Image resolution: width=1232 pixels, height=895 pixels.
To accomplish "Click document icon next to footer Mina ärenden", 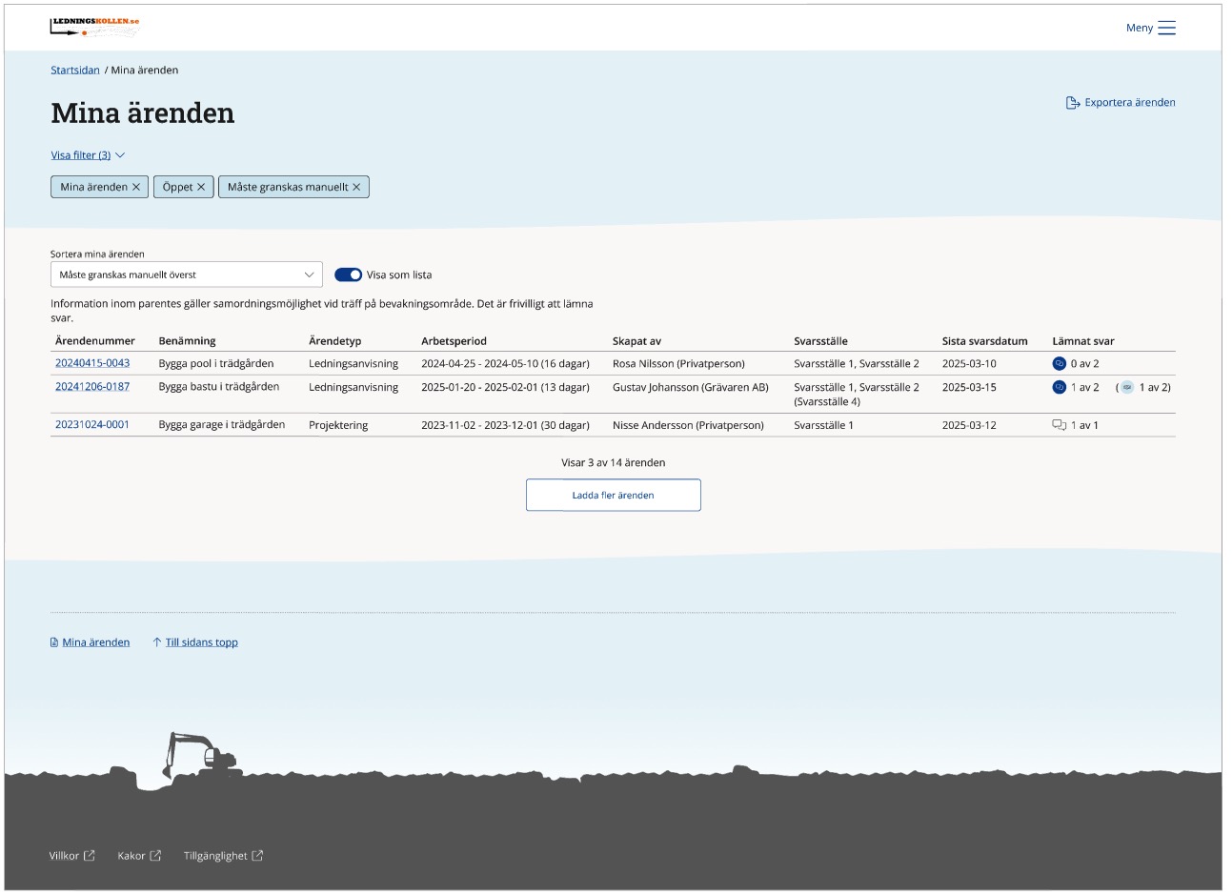I will (x=54, y=642).
